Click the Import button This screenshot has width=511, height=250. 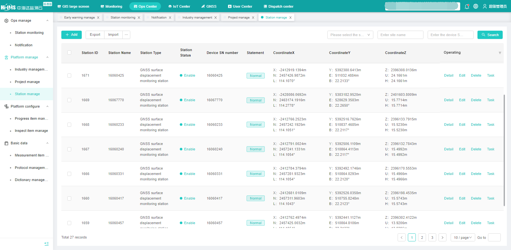113,35
